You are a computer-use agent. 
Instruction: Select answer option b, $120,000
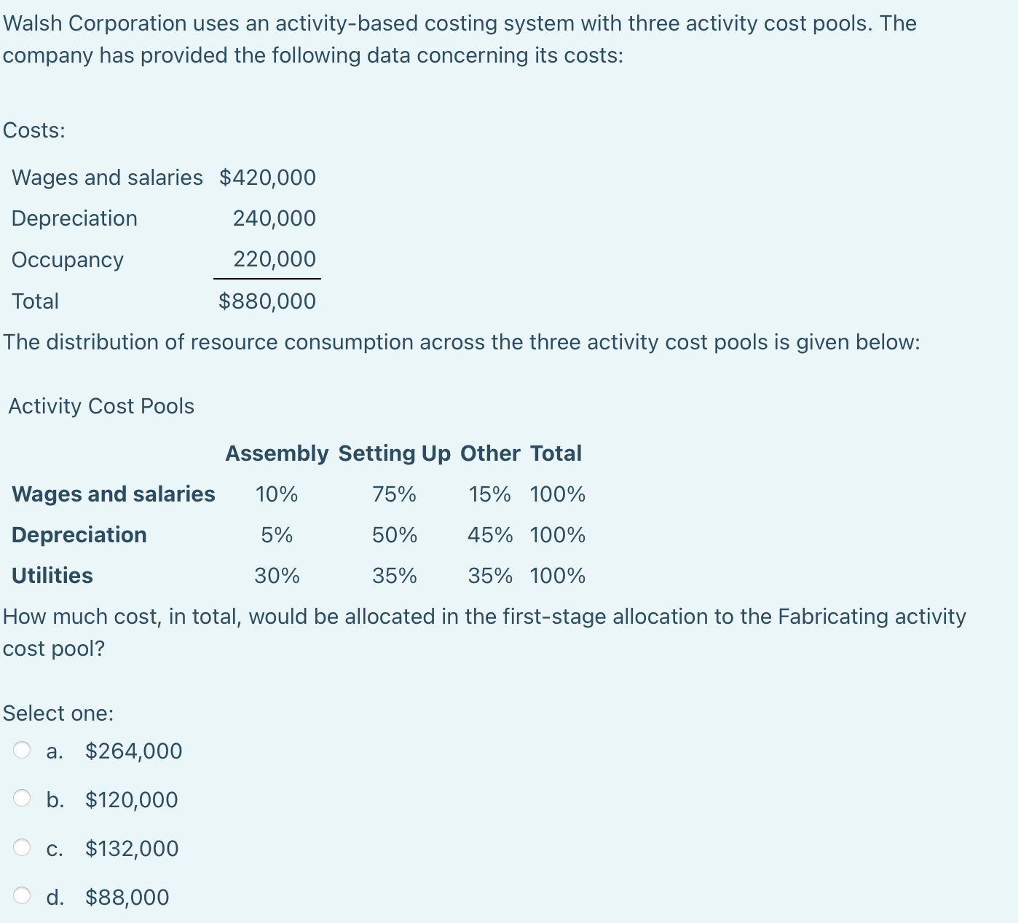point(130,800)
